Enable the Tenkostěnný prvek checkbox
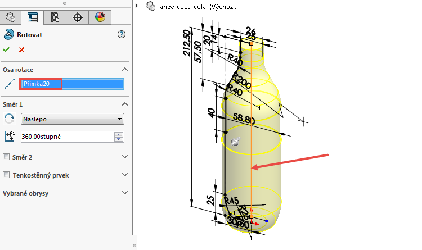 click(6, 175)
